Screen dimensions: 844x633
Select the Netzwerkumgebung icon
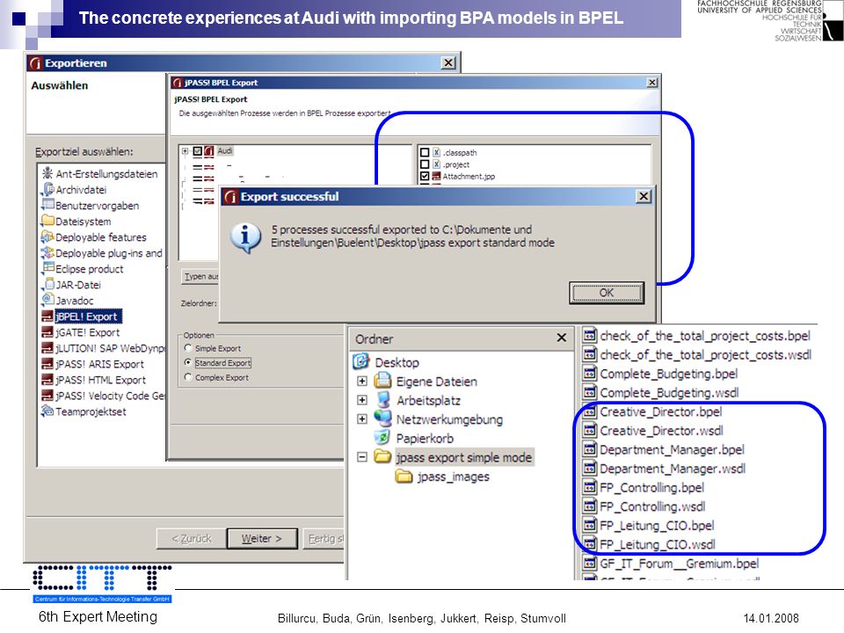point(382,418)
